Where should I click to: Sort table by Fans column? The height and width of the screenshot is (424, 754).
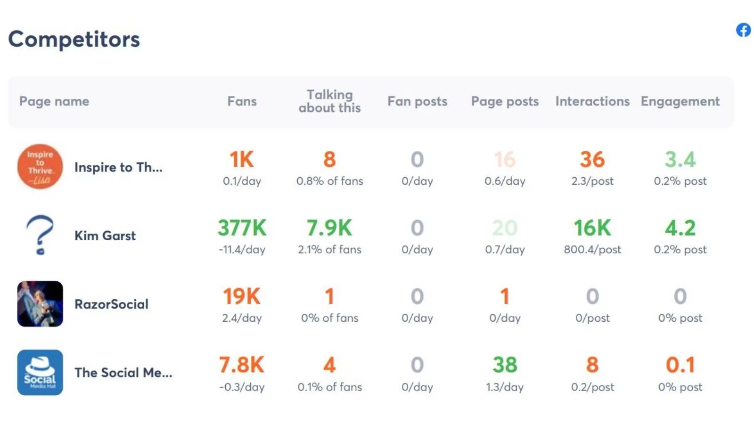[242, 101]
